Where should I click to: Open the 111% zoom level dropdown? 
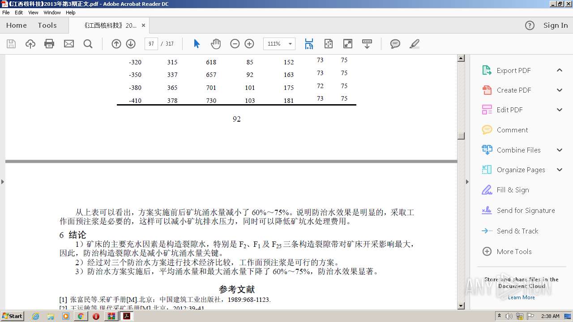(x=290, y=44)
